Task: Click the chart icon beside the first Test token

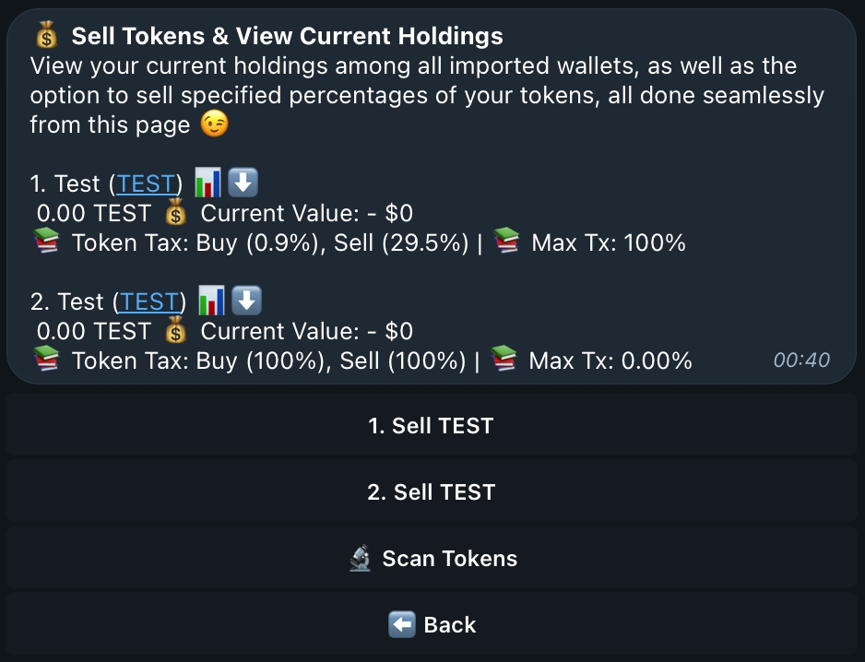Action: pyautogui.click(x=209, y=183)
